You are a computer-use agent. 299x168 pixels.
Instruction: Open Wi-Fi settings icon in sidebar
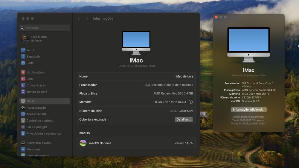(23, 50)
